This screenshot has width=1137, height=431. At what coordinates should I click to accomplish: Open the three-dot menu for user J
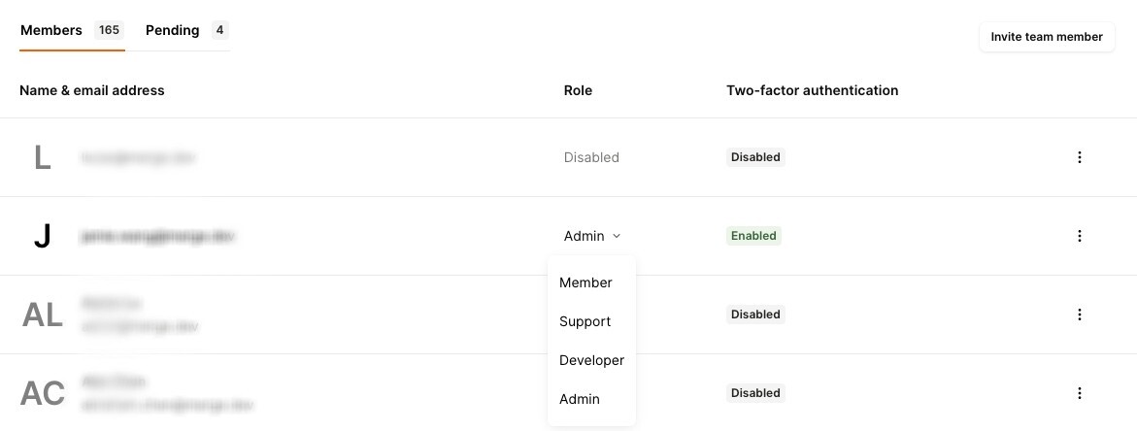click(1079, 236)
